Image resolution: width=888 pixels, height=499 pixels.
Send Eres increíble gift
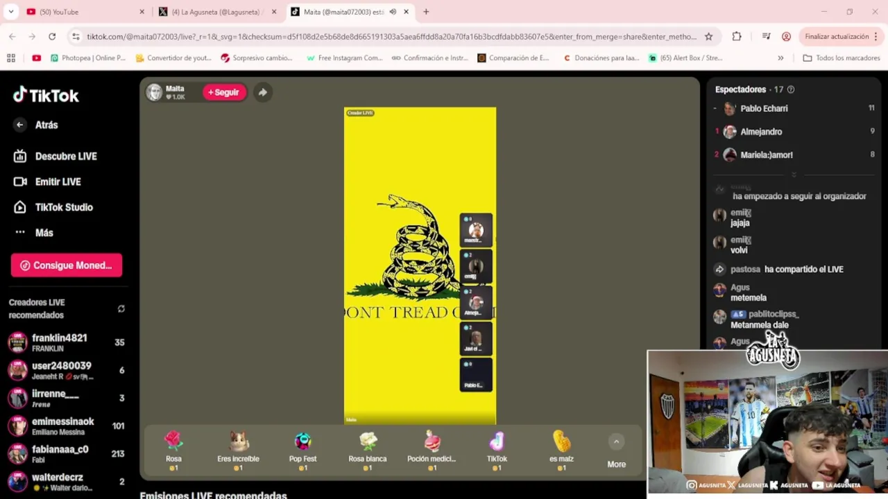(x=238, y=451)
